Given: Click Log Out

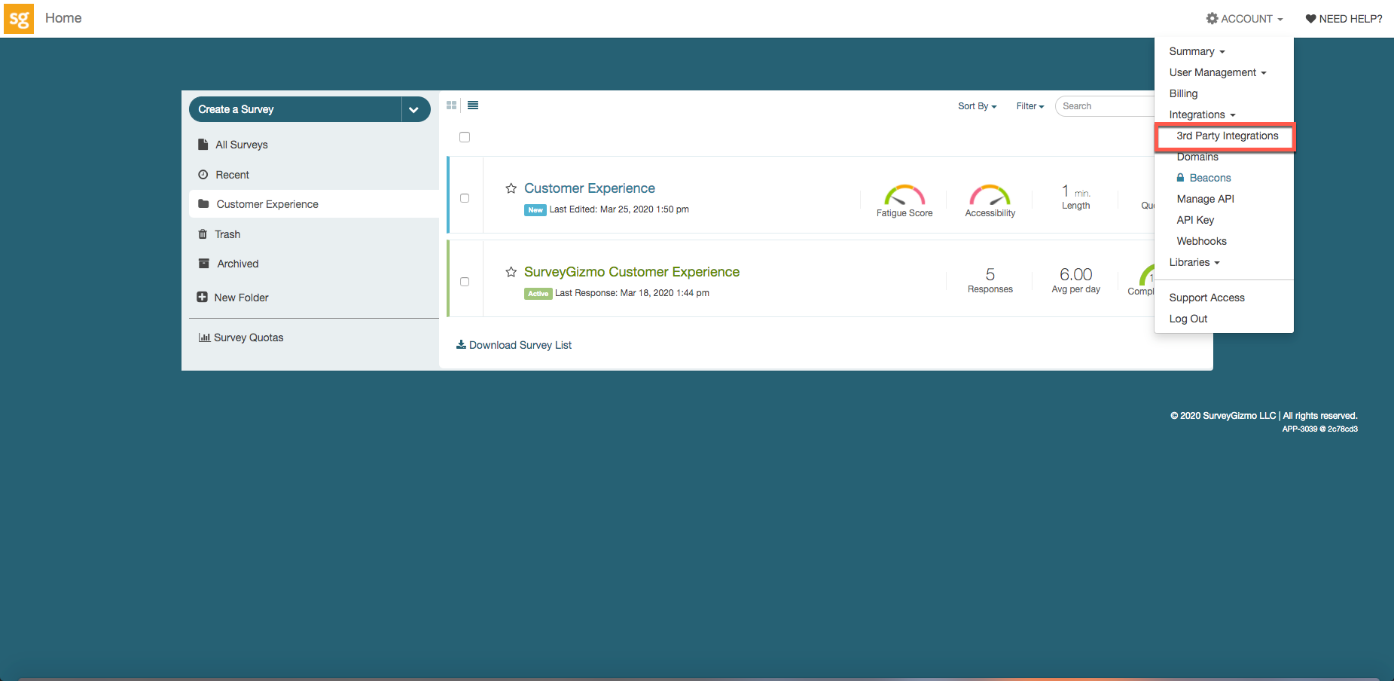Looking at the screenshot, I should (1188, 319).
